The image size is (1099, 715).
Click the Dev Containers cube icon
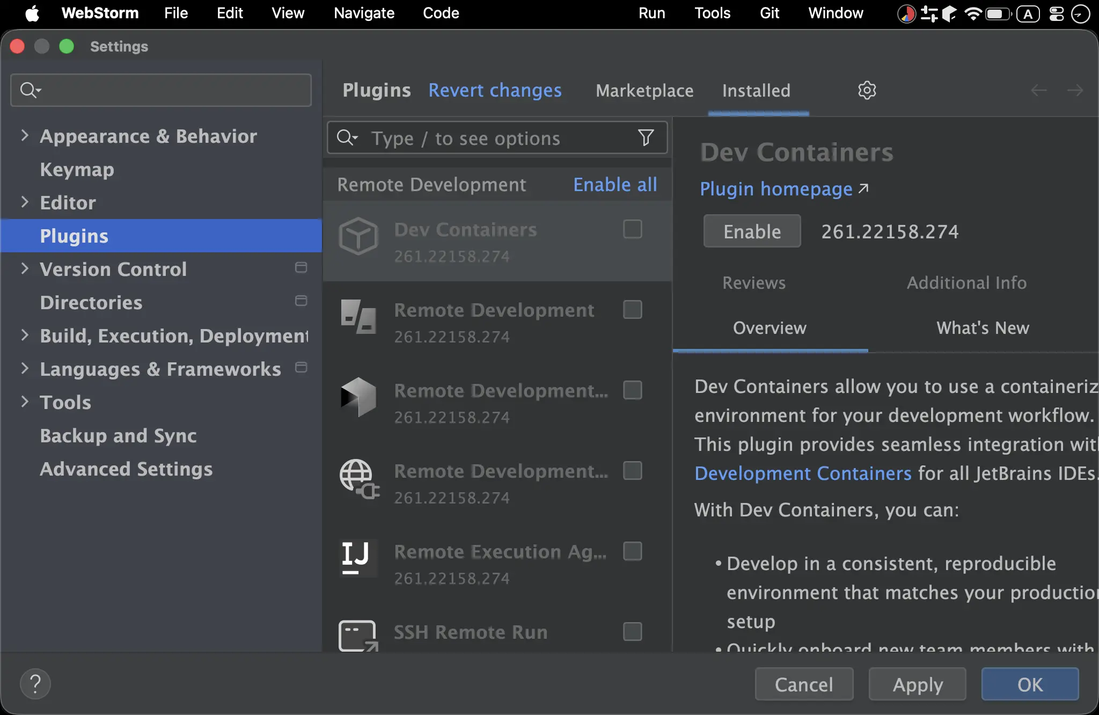[x=358, y=236]
